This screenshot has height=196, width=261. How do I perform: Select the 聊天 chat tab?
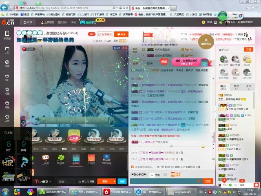coord(150,64)
